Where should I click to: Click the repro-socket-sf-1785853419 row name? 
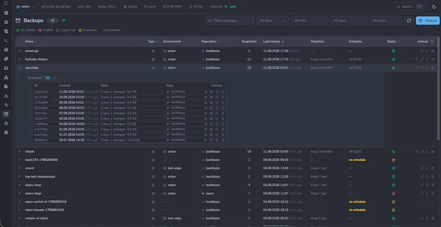click(46, 202)
